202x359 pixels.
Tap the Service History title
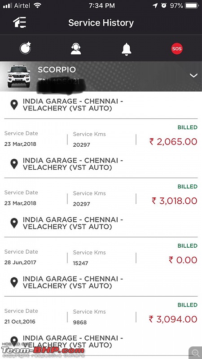coord(101,23)
